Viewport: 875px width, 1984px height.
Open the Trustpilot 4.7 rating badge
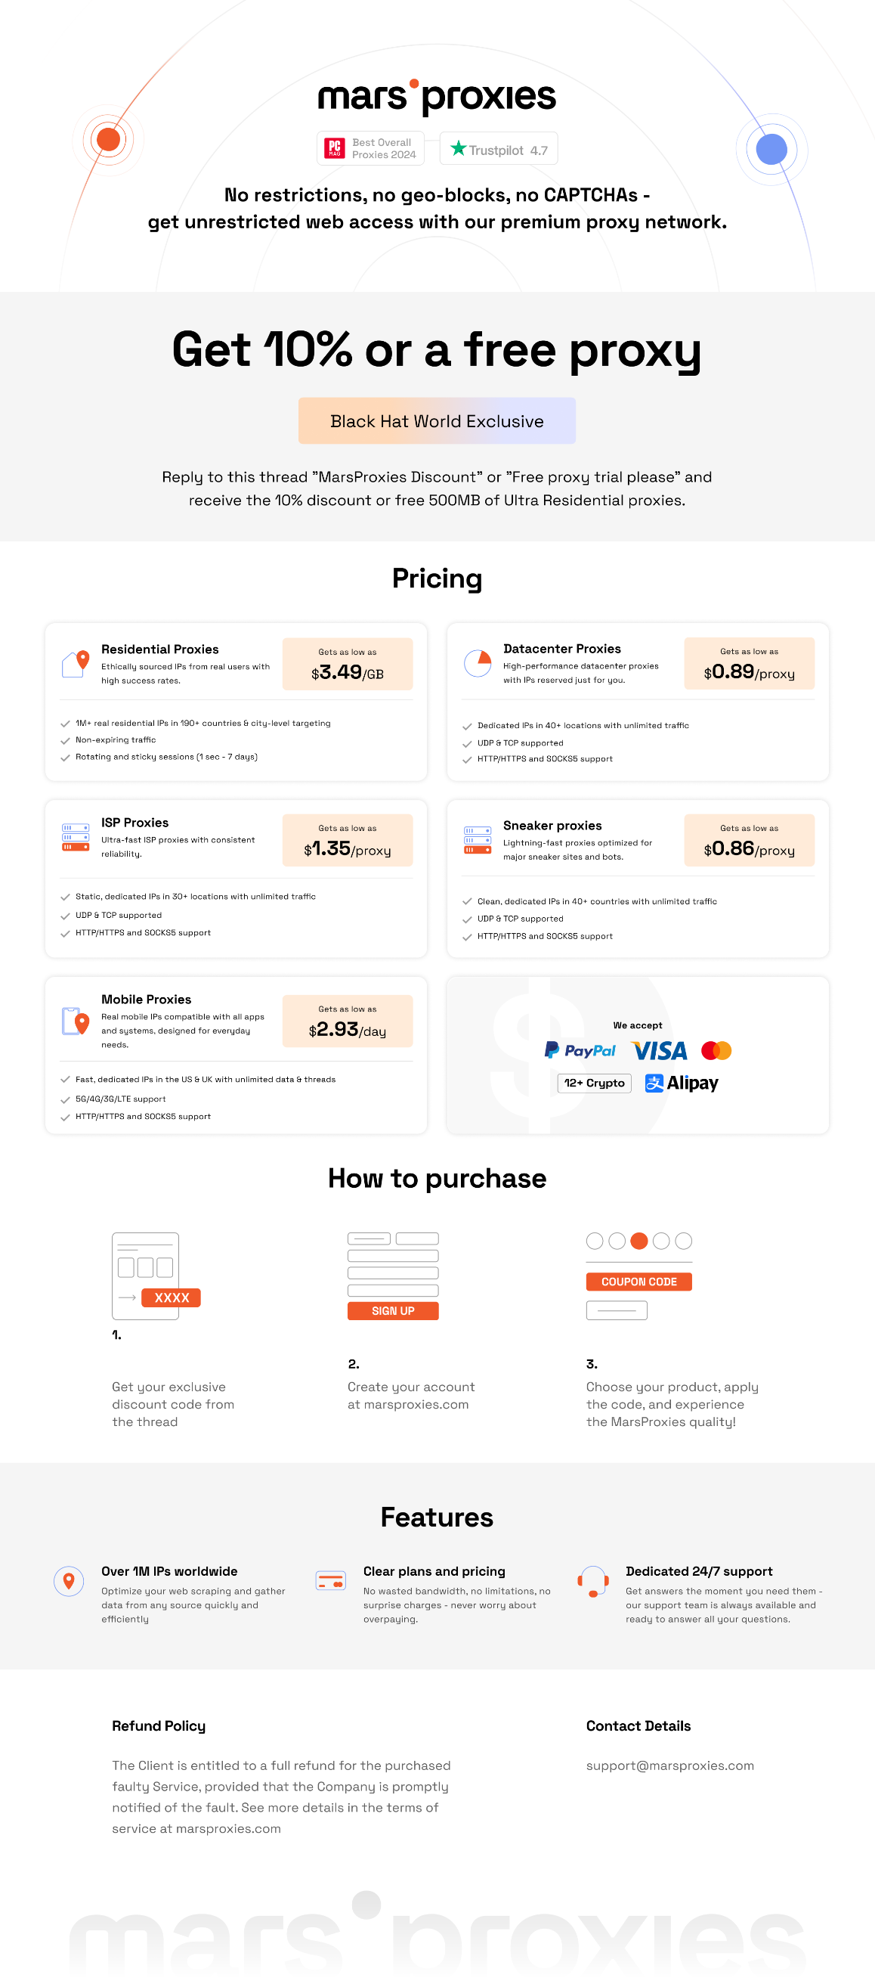(499, 149)
